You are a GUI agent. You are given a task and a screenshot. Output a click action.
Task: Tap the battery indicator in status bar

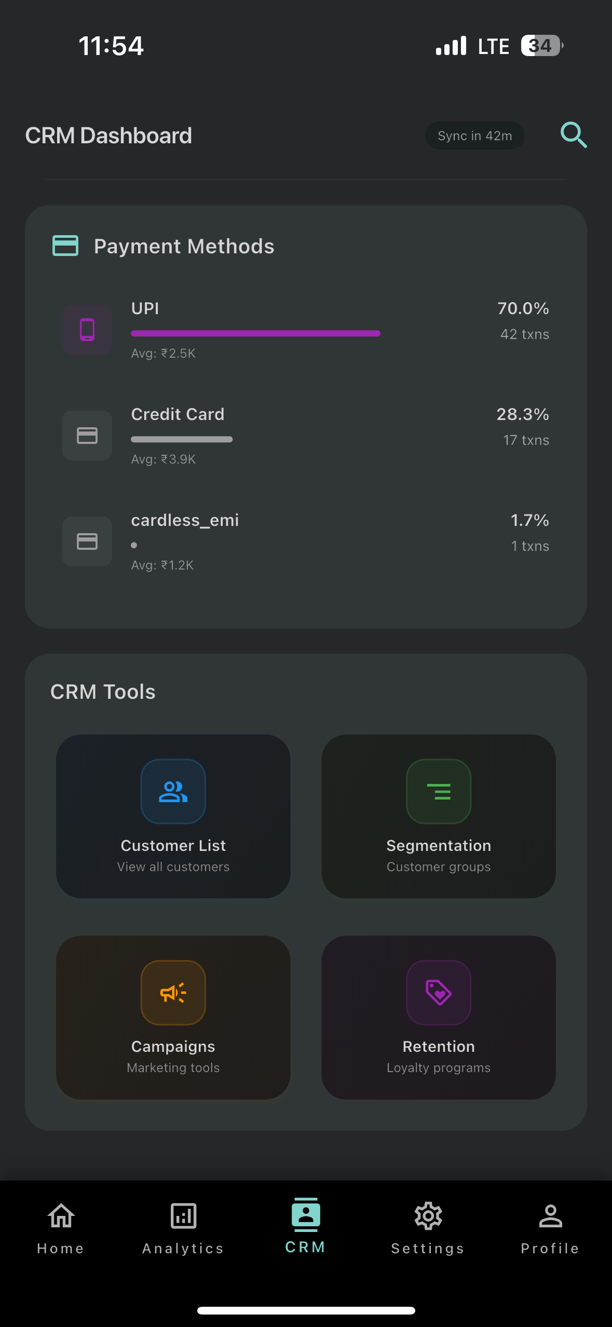click(541, 46)
